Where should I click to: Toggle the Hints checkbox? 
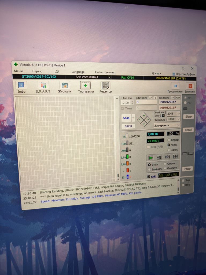[183, 185]
